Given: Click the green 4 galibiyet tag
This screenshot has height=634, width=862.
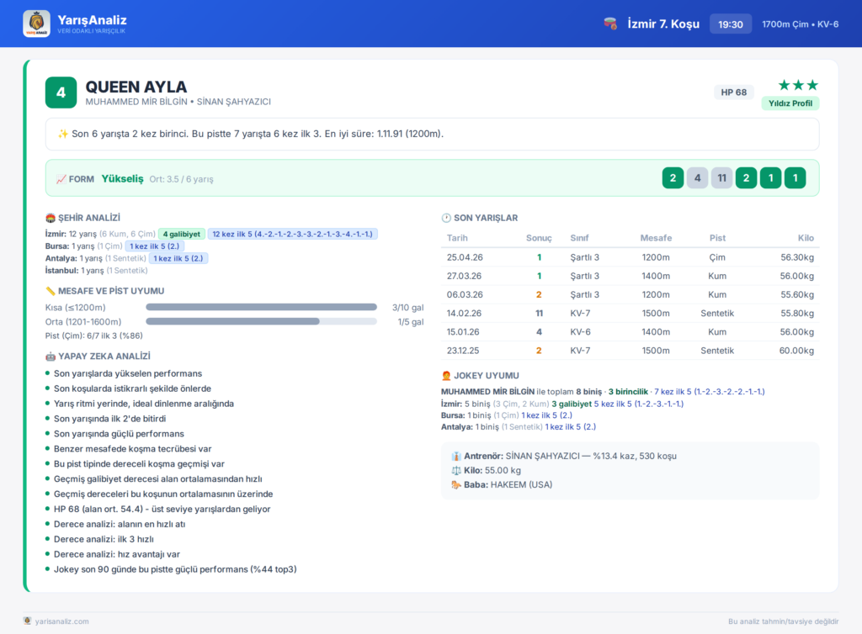Looking at the screenshot, I should coord(182,234).
